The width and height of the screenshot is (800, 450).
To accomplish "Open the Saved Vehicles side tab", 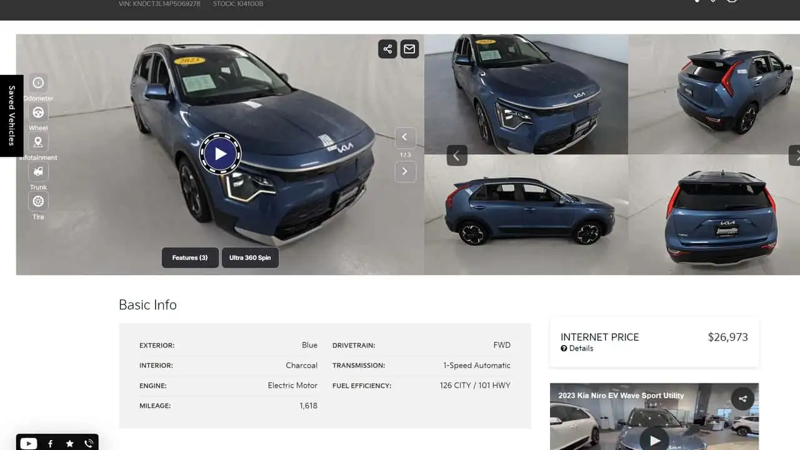I will 11,116.
